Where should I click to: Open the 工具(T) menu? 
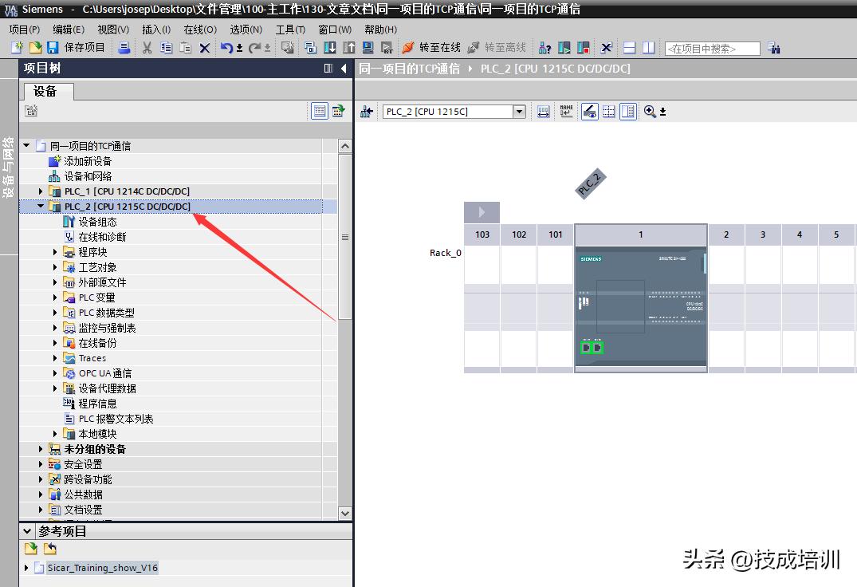point(290,30)
